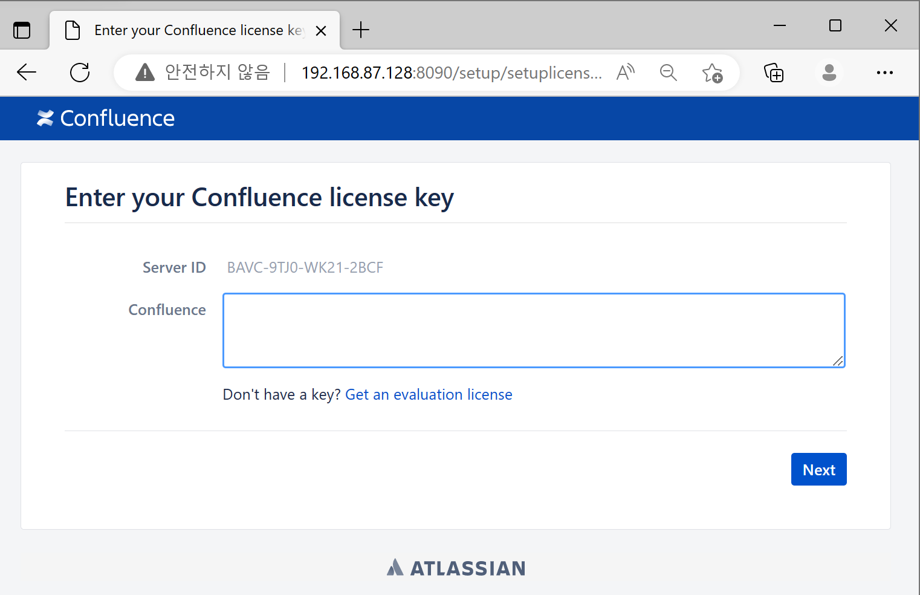This screenshot has width=920, height=595.
Task: Click the Atlassian logo in footer
Action: [x=456, y=568]
